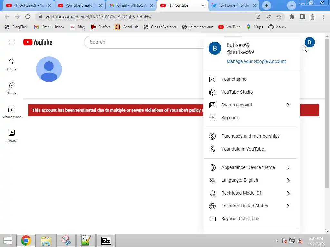Open the Maps bookmark
330x247 pixels.
click(255, 27)
